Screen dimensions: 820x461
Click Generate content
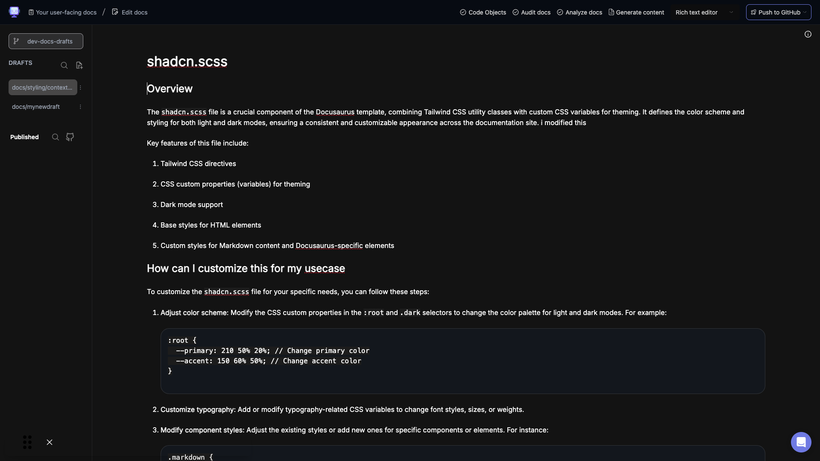[636, 12]
